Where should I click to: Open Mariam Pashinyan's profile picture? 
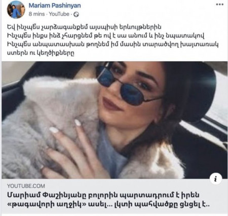[16, 10]
